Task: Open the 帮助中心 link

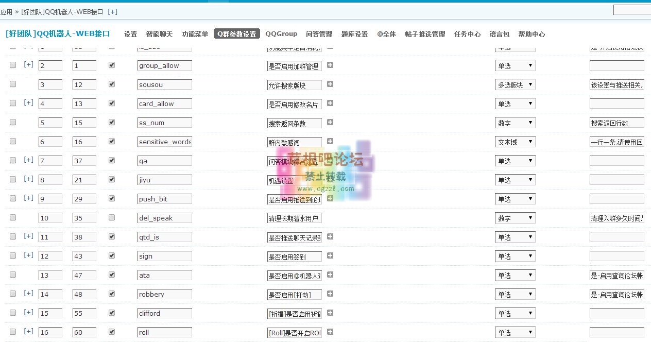Action: coord(532,34)
